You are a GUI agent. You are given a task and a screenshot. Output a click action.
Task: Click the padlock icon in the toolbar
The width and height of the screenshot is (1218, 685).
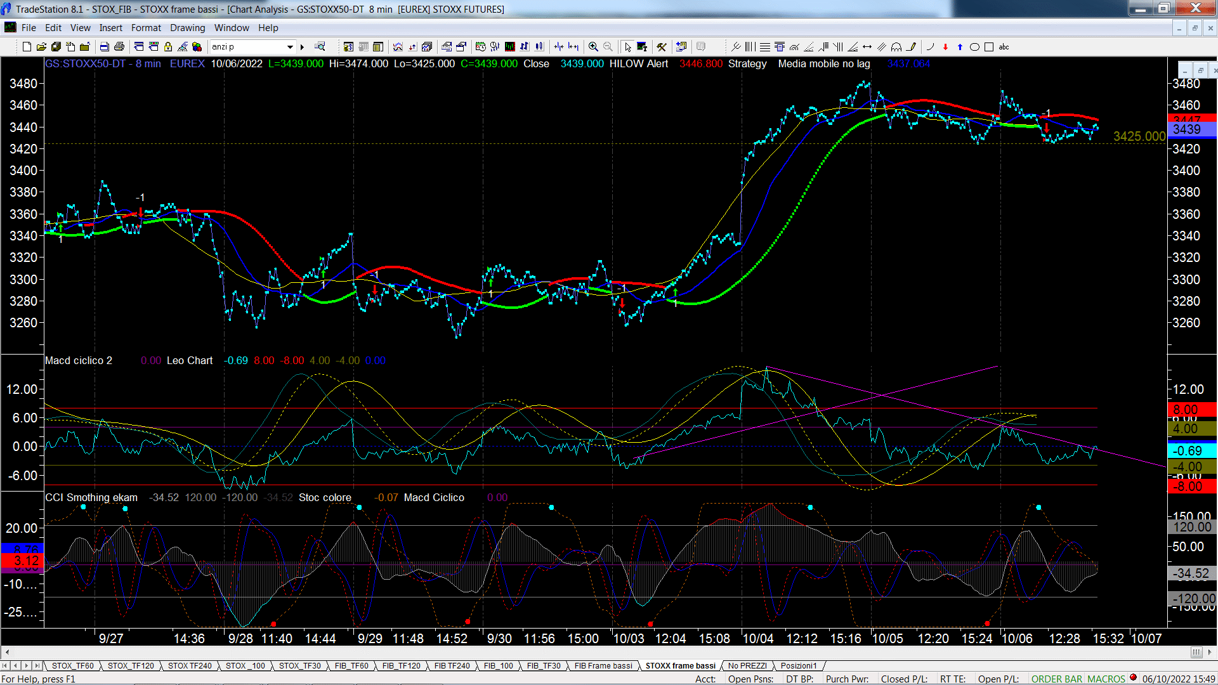[168, 47]
